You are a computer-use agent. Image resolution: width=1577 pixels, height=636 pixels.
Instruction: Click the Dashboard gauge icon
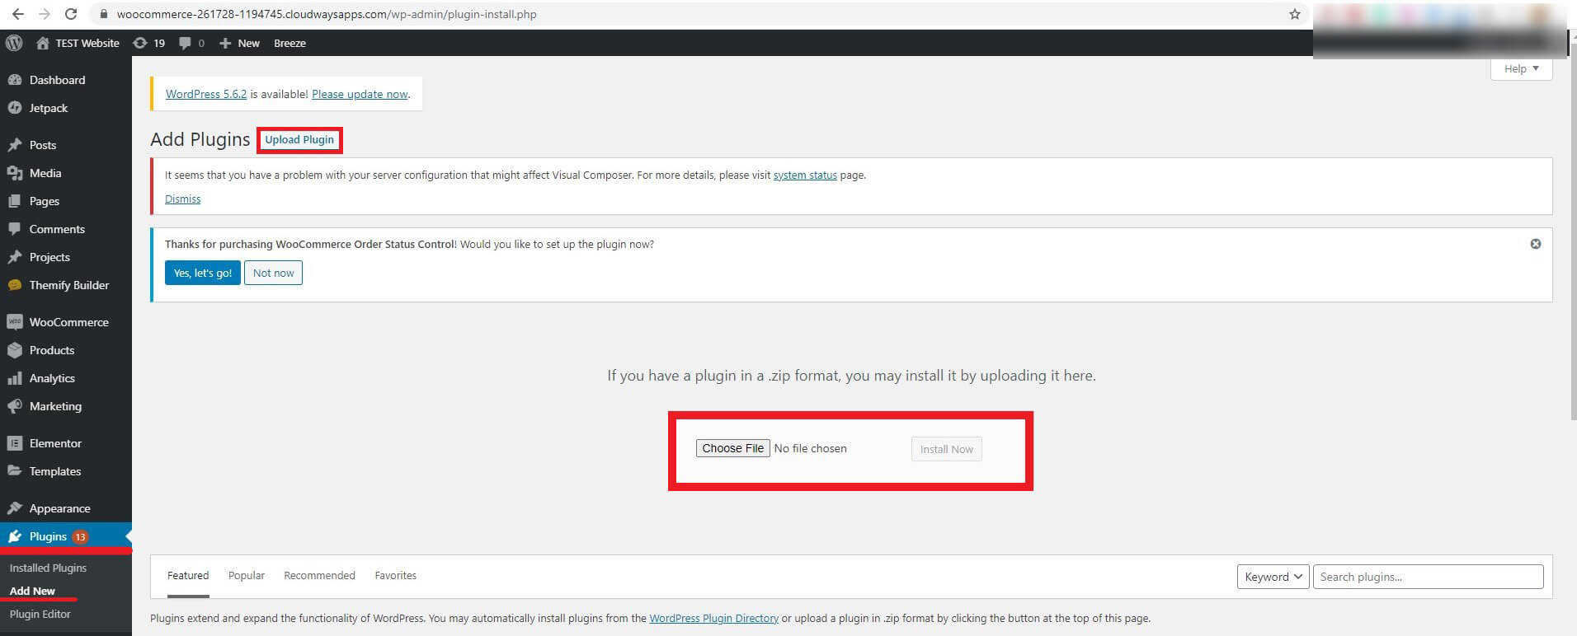pos(14,80)
